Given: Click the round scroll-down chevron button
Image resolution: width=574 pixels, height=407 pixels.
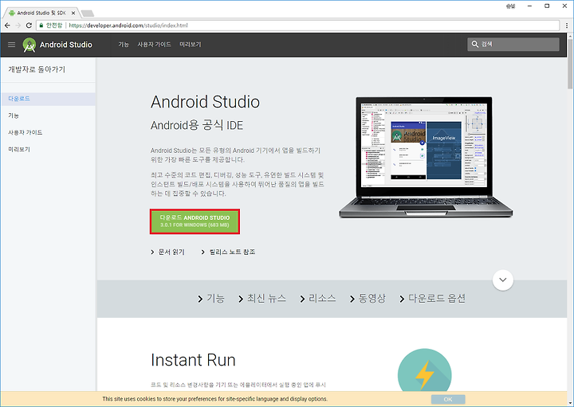Looking at the screenshot, I should click(x=503, y=280).
